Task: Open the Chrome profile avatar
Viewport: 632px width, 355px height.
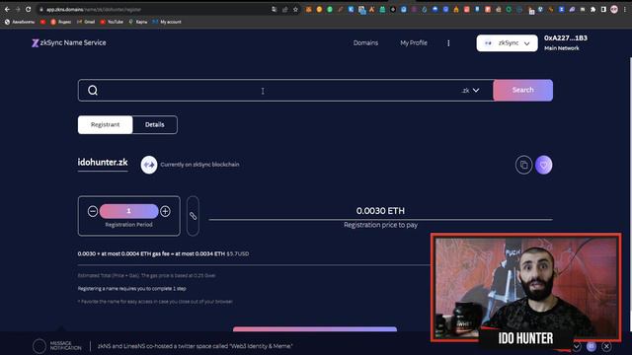Action: [x=614, y=9]
